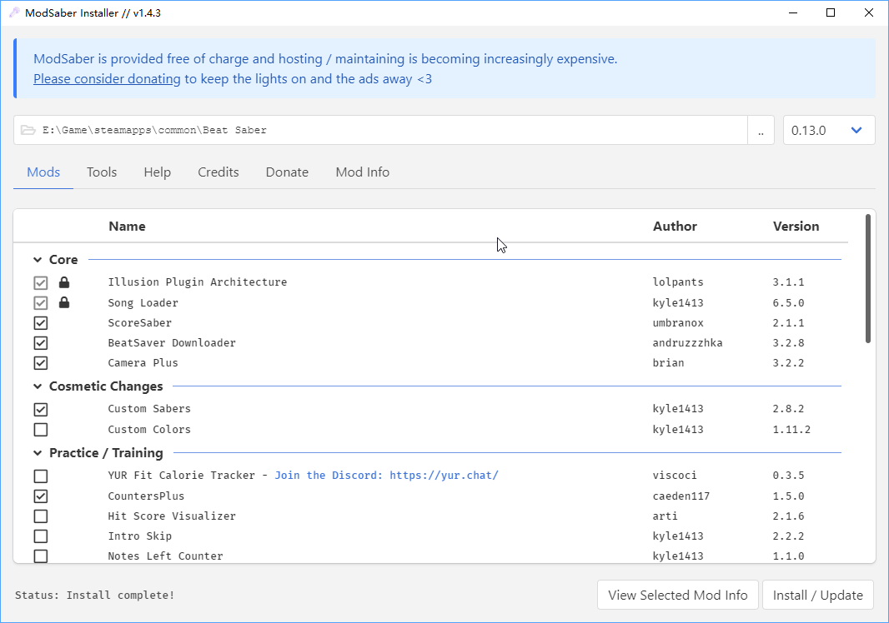The image size is (889, 623).
Task: Tick the Intro Skip checkbox
Action: pos(41,536)
